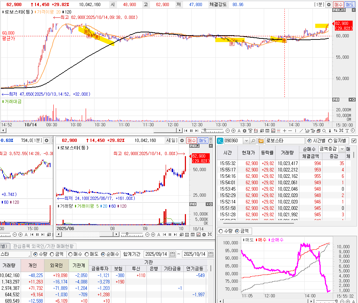This screenshot has height=303, width=358.
Task: Select the 시간별 radio button
Action: tap(309, 141)
